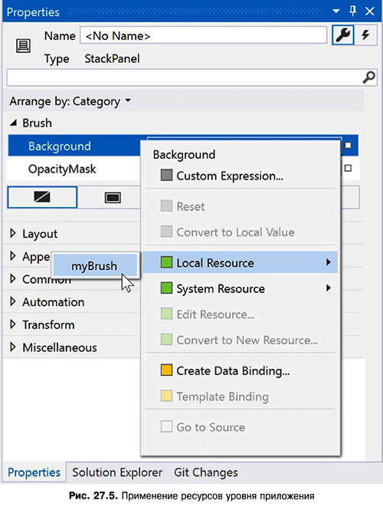Expand the Transform category

coord(12,324)
